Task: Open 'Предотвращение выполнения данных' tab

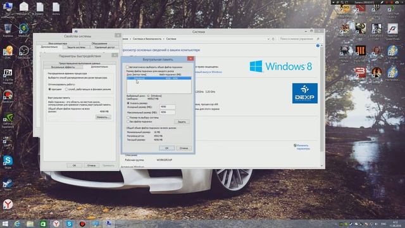Action: [80, 63]
